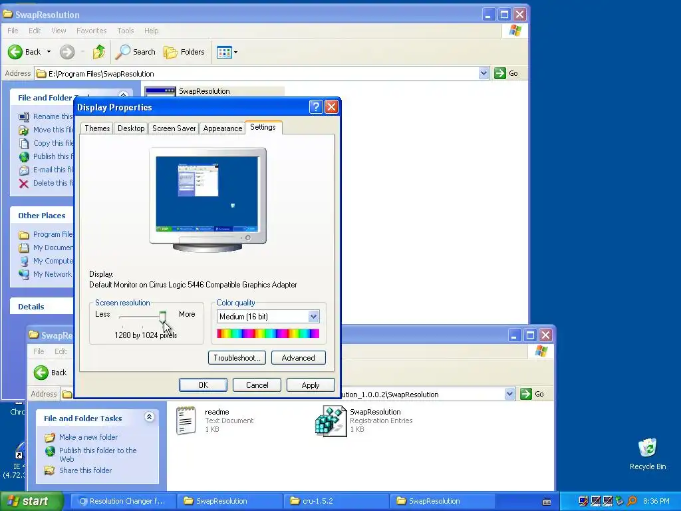The image size is (681, 511).
Task: Select the SwapResolution registry entries file icon
Action: tap(331, 421)
